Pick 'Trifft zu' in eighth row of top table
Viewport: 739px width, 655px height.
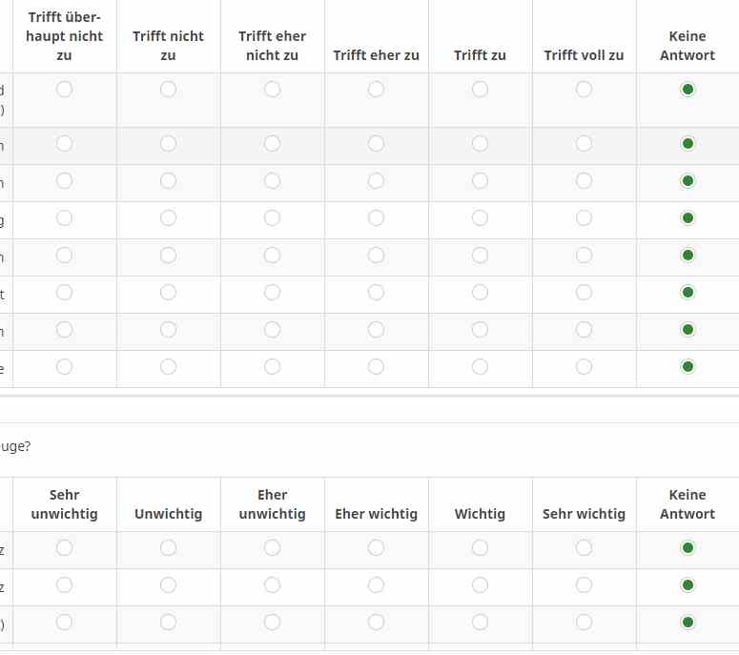point(480,367)
